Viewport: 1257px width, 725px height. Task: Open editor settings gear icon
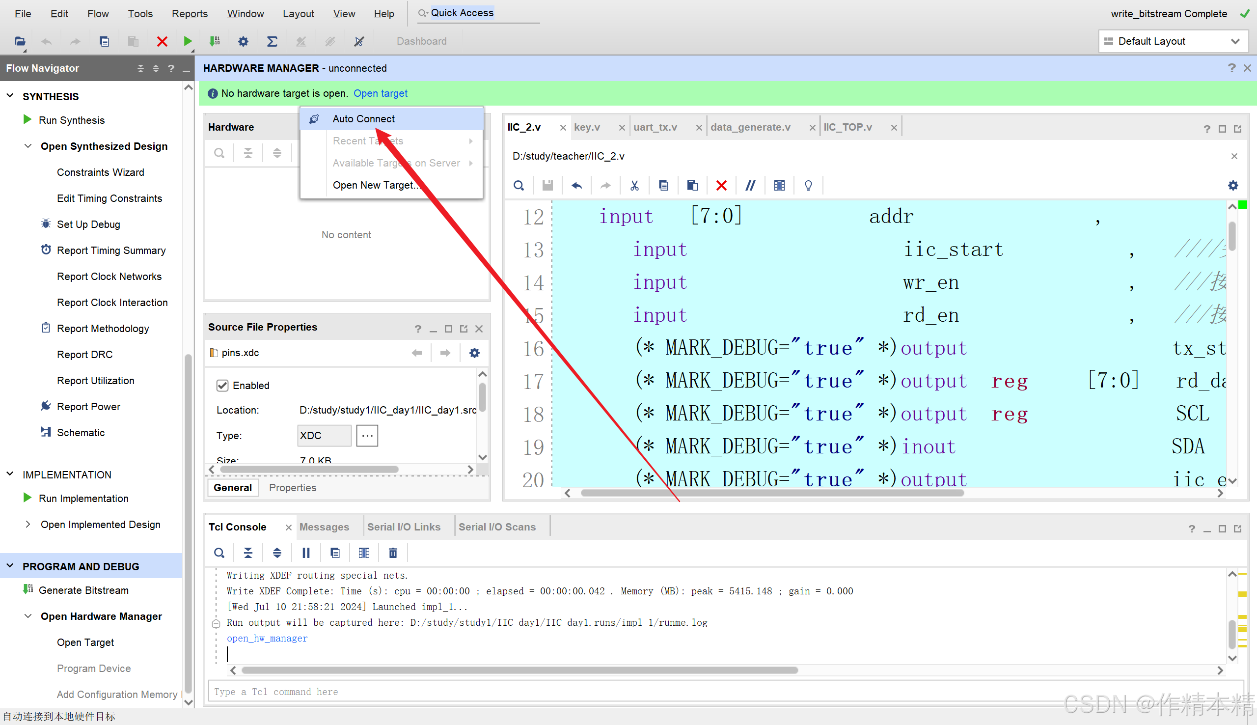pos(1232,186)
